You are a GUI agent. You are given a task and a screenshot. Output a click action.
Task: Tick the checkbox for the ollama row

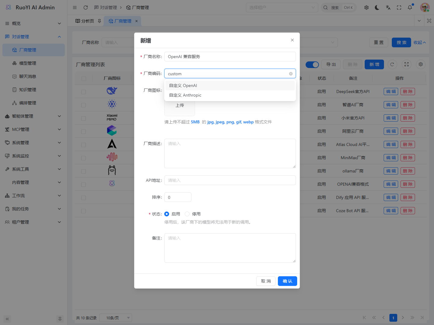(x=83, y=171)
